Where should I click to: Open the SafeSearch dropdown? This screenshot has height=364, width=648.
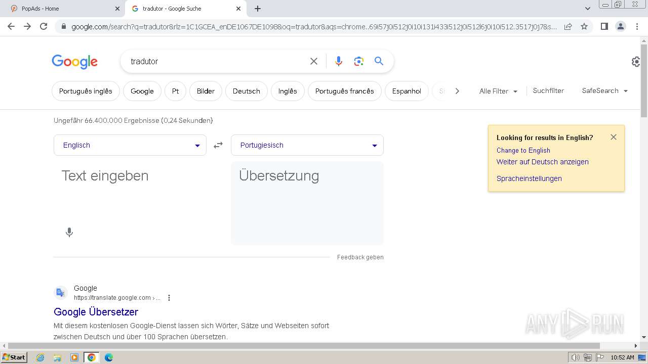[605, 90]
